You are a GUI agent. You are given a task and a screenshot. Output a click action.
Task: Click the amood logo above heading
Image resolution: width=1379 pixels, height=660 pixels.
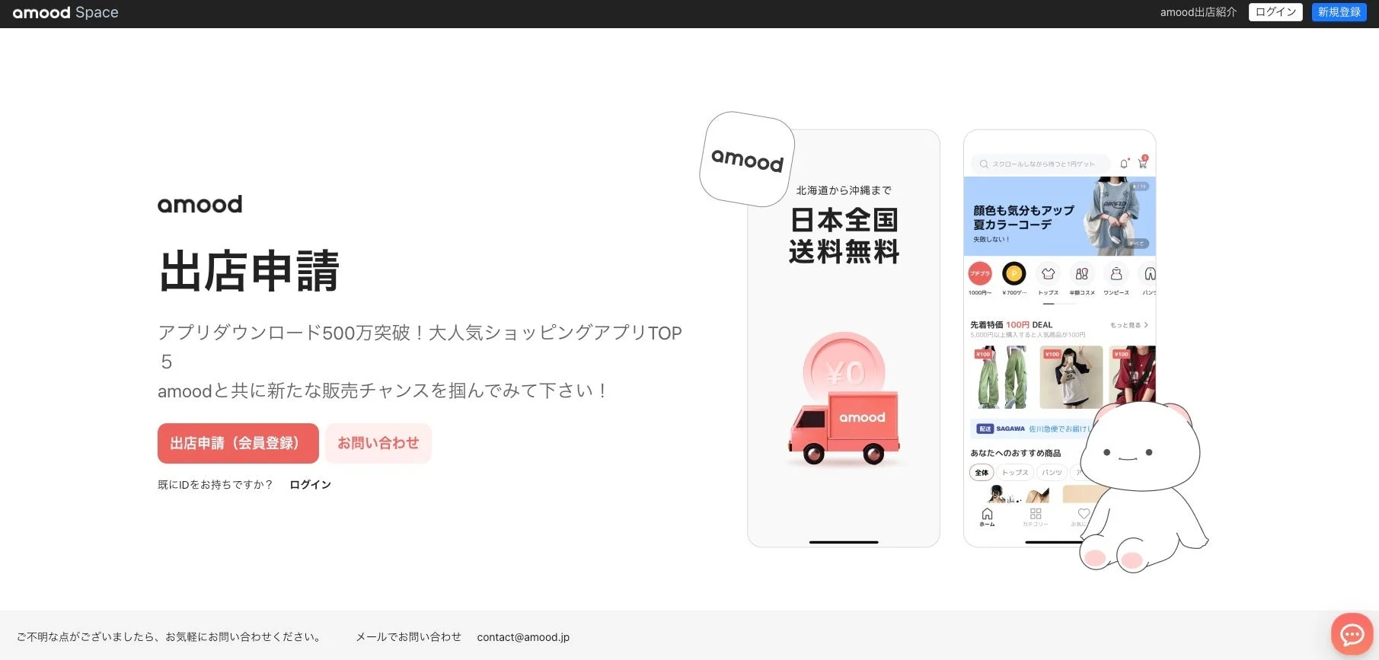click(x=200, y=204)
